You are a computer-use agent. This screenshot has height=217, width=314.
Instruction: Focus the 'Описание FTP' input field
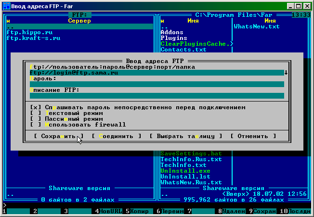pos(157,96)
